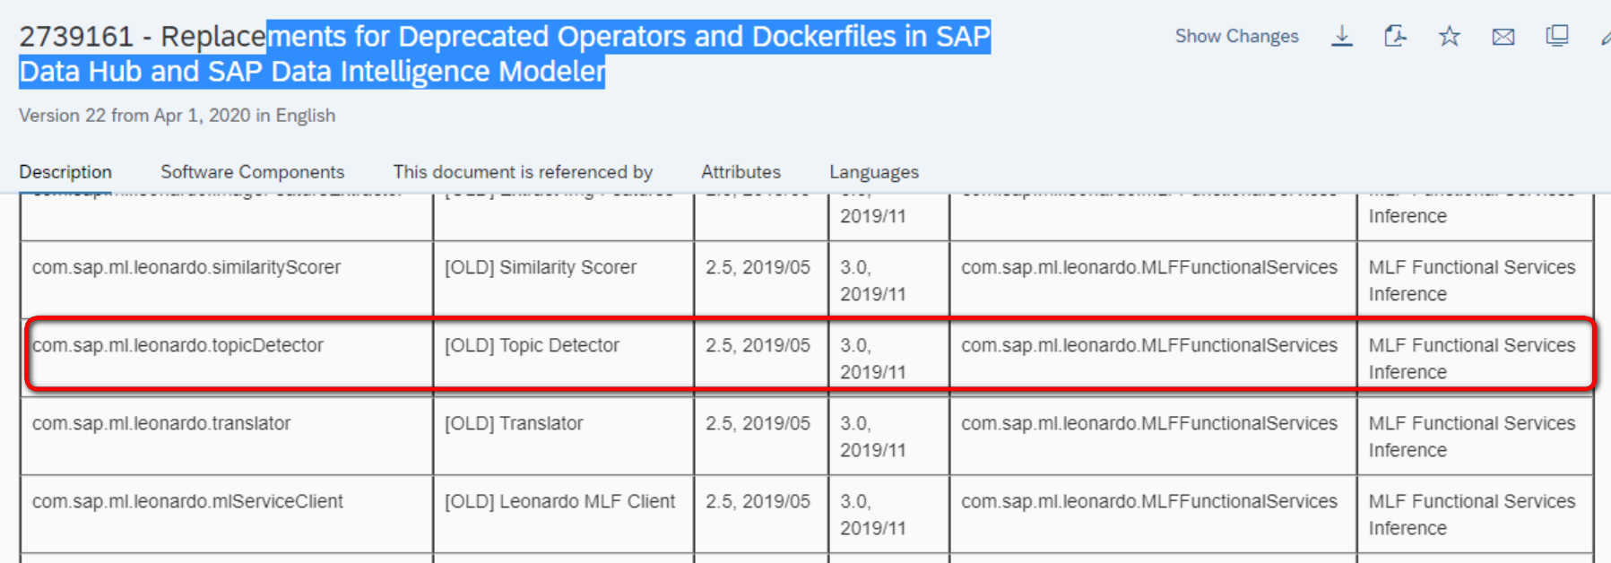Image resolution: width=1611 pixels, height=563 pixels.
Task: Go to the Attributes tab
Action: pyautogui.click(x=741, y=171)
